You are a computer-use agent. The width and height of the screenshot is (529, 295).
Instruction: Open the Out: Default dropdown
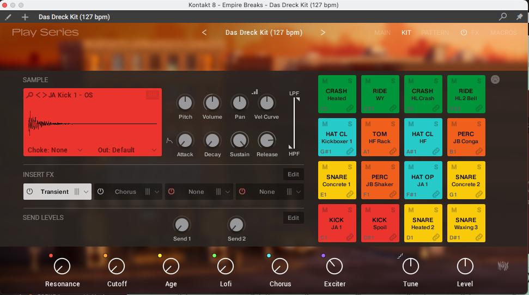(127, 150)
